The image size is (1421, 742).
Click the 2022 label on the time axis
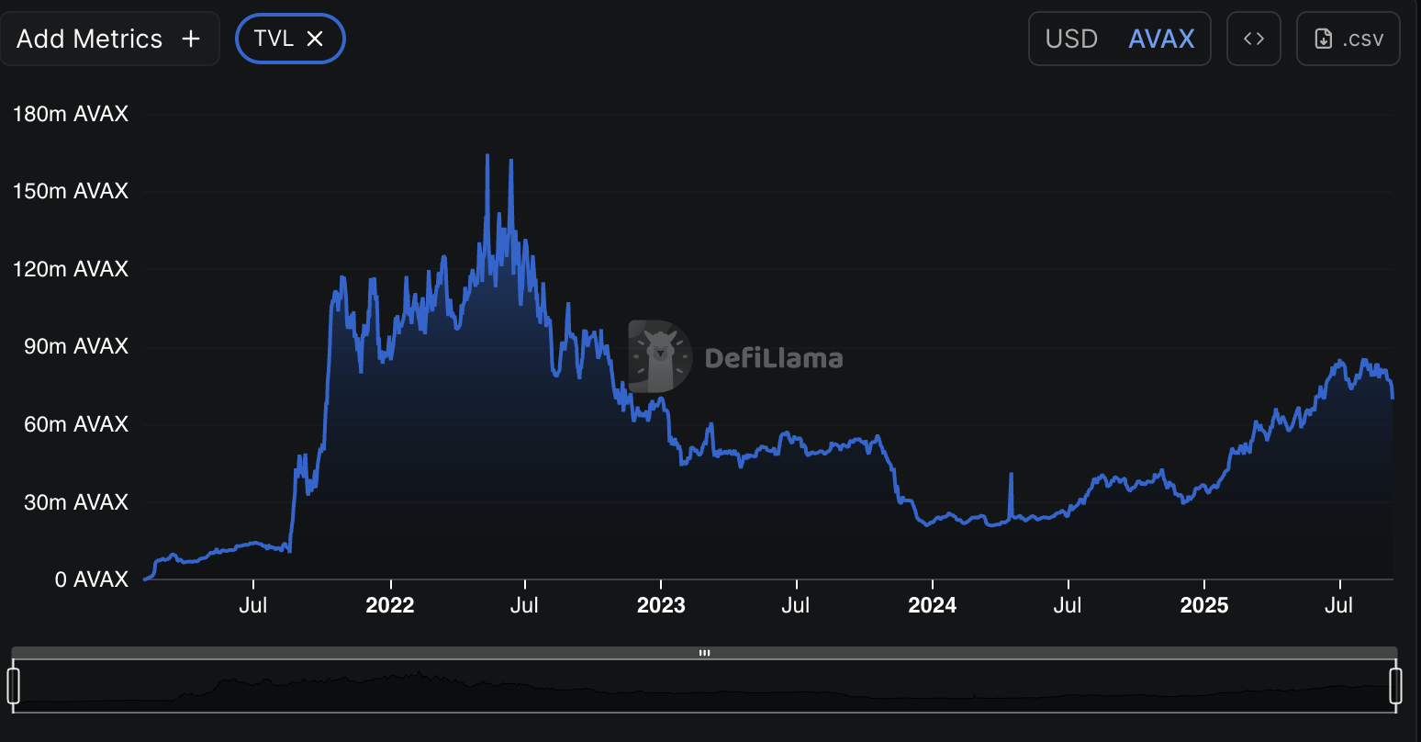click(x=390, y=605)
